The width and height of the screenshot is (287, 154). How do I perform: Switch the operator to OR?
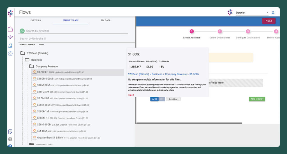[x=162, y=99]
